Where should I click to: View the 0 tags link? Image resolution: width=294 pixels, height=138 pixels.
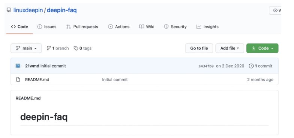click(x=82, y=48)
